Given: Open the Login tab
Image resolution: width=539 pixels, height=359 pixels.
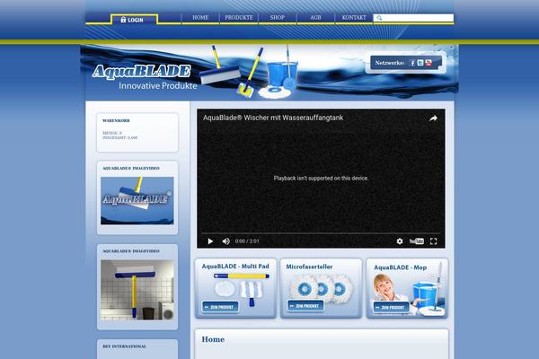Looking at the screenshot, I should click(x=134, y=20).
